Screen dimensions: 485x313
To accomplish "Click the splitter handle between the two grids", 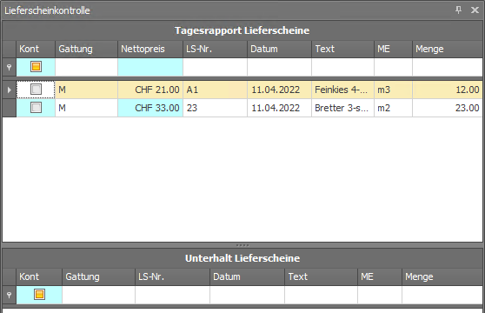I will tap(242, 245).
